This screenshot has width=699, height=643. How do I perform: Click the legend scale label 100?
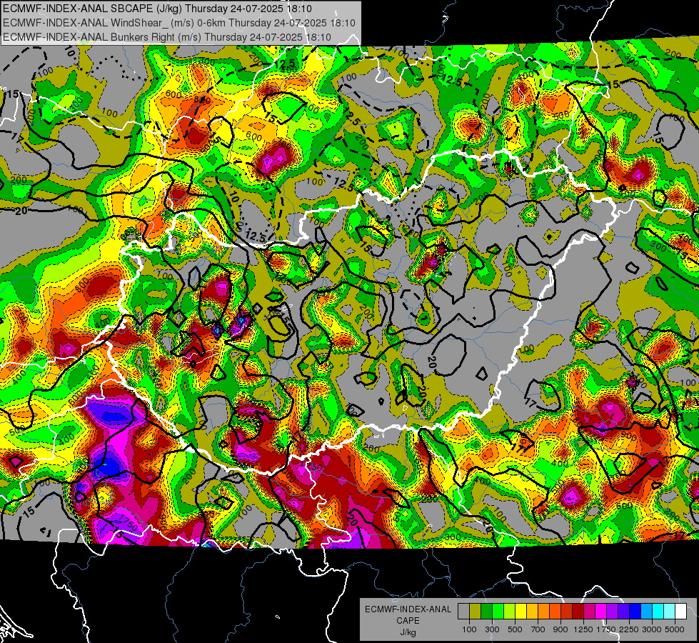tap(469, 629)
